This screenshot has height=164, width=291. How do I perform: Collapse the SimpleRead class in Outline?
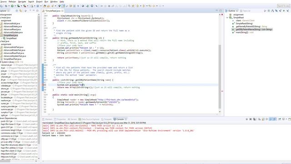[227, 18]
